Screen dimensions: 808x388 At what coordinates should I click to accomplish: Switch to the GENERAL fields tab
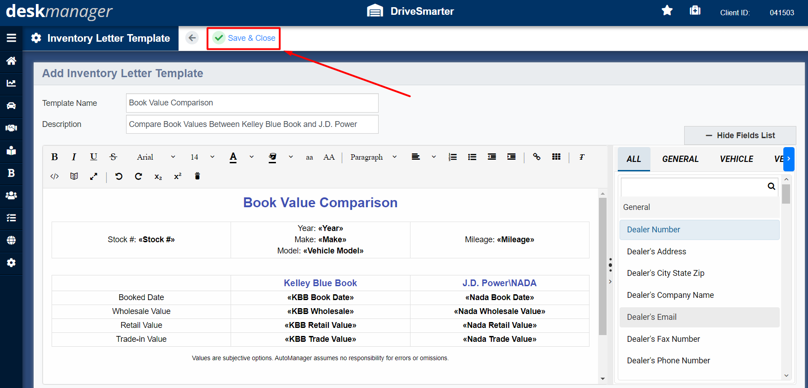(x=680, y=159)
